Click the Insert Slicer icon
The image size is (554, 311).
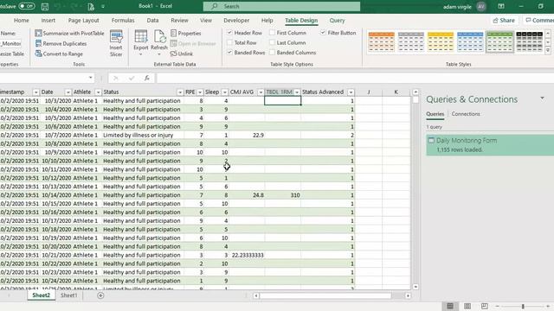pos(116,37)
